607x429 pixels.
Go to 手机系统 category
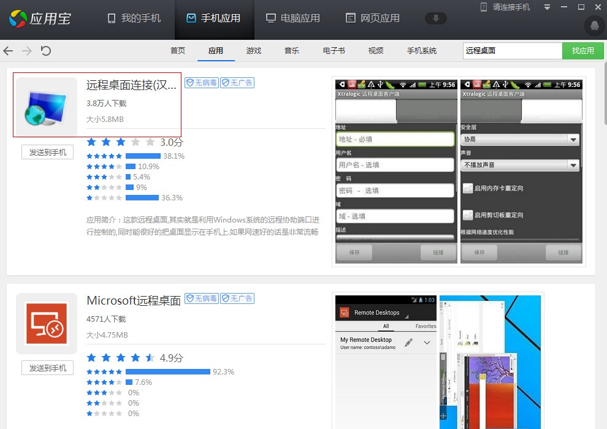pyautogui.click(x=422, y=51)
